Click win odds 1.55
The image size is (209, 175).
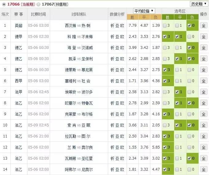(x=132, y=147)
